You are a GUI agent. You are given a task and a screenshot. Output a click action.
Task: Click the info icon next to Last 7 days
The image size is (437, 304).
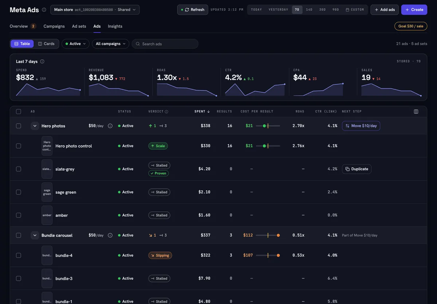point(42,62)
